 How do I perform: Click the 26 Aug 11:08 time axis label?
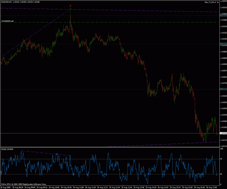pos(78,188)
